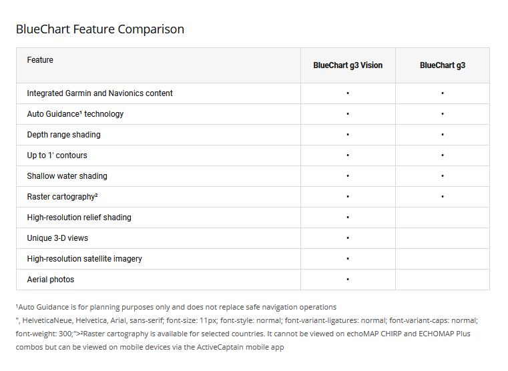Click the Raster cartography row label
The height and width of the screenshot is (371, 508).
62,197
